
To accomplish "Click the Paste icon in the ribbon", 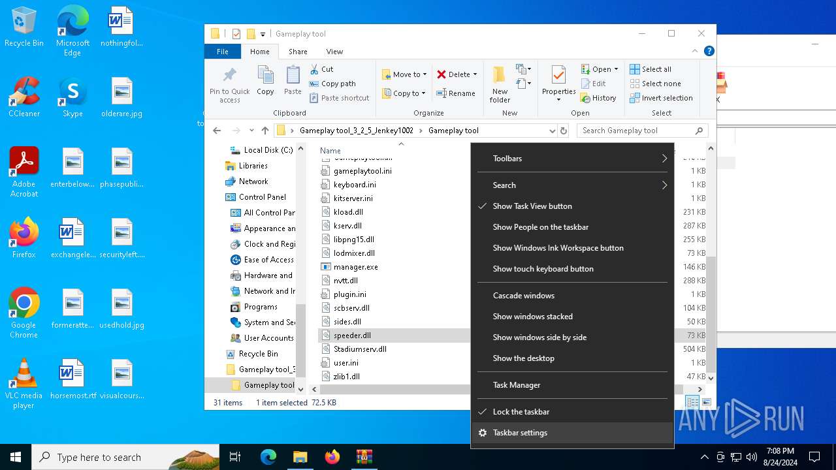I will pyautogui.click(x=293, y=81).
